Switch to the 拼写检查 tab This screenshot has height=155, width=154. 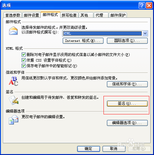pyautogui.click(x=69, y=15)
